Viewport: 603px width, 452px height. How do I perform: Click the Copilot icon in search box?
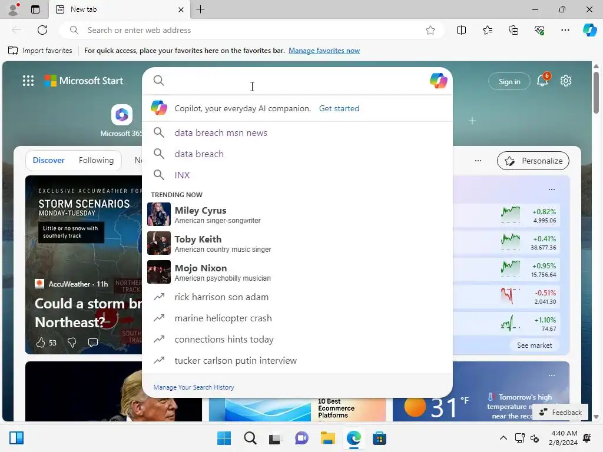click(438, 81)
